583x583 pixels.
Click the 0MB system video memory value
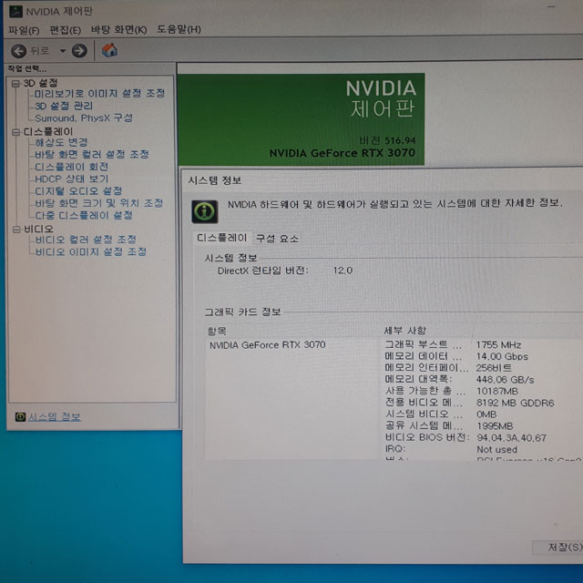click(486, 414)
